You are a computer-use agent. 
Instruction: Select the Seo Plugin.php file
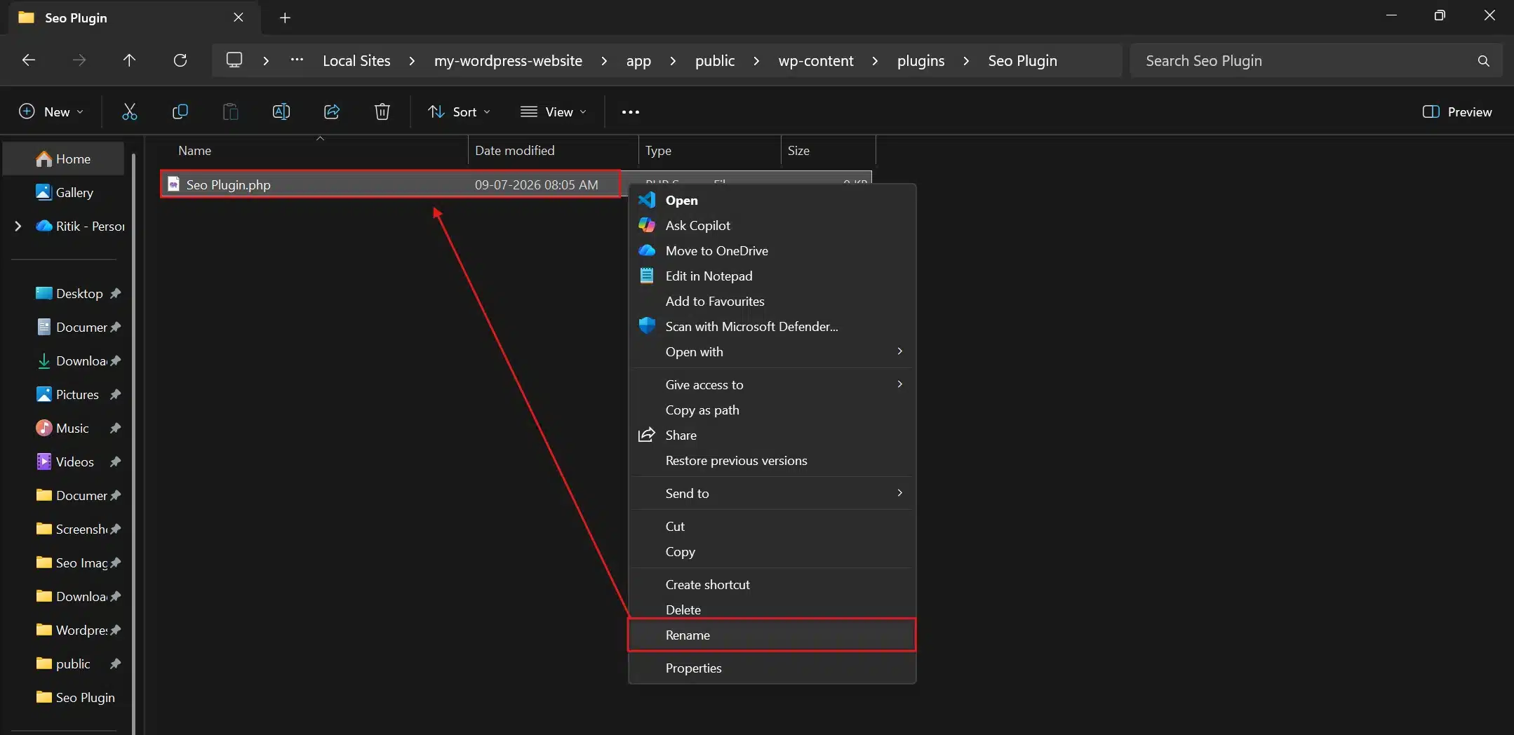[390, 184]
